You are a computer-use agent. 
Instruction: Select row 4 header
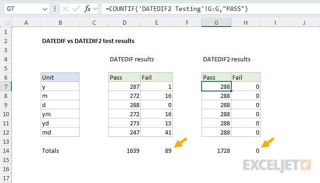tap(5, 59)
